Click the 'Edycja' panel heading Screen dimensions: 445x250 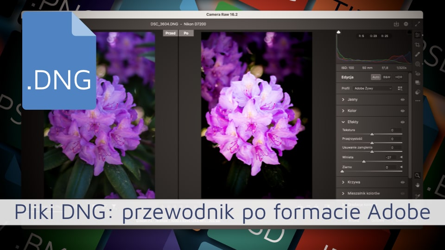pos(347,77)
